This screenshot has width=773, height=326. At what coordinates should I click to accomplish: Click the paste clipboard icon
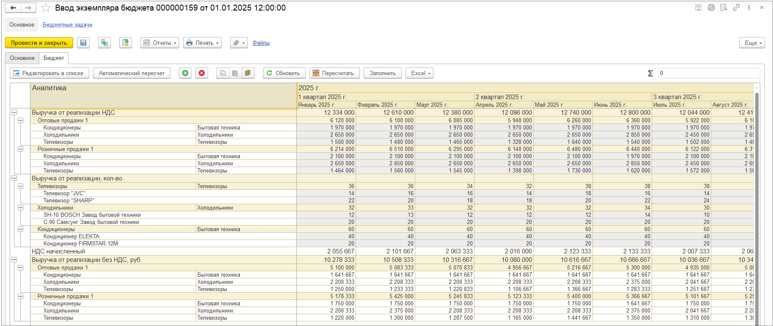235,73
